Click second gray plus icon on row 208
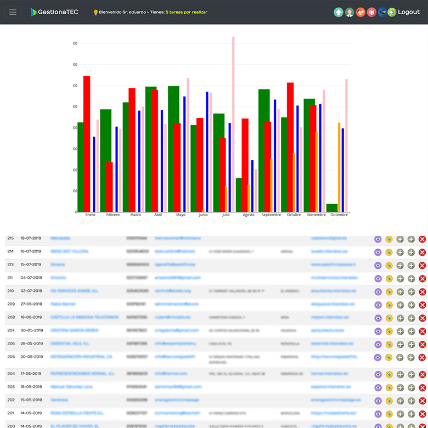The image size is (428, 428). (x=411, y=318)
